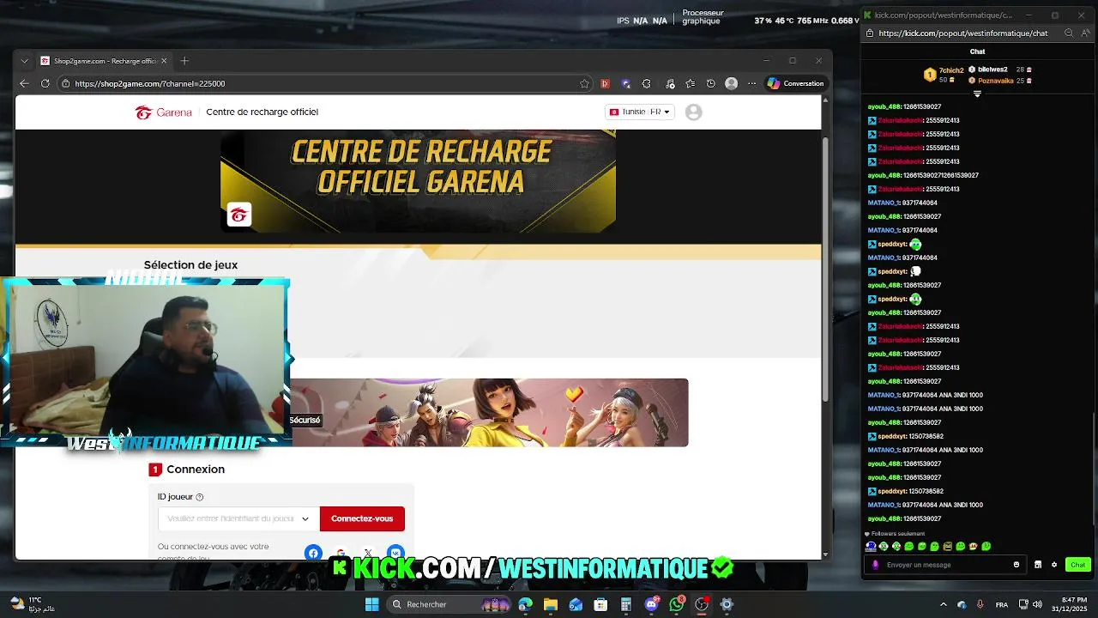Viewport: 1098px width, 618px height.
Task: Click the Garena logo
Action: (163, 112)
